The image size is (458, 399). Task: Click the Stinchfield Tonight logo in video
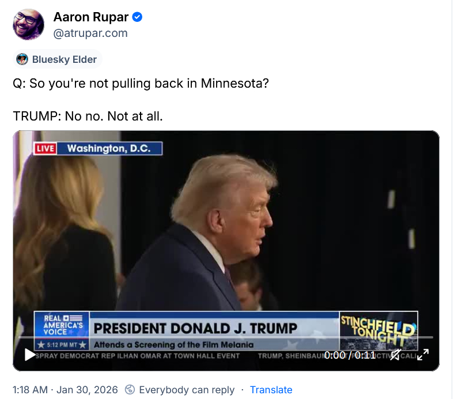378,330
